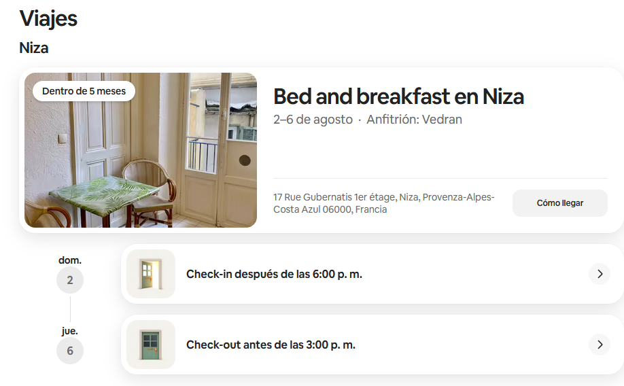Open Check-out antes de las 3:00 p. m.
Screen dimensions: 624x386
[x=271, y=345]
